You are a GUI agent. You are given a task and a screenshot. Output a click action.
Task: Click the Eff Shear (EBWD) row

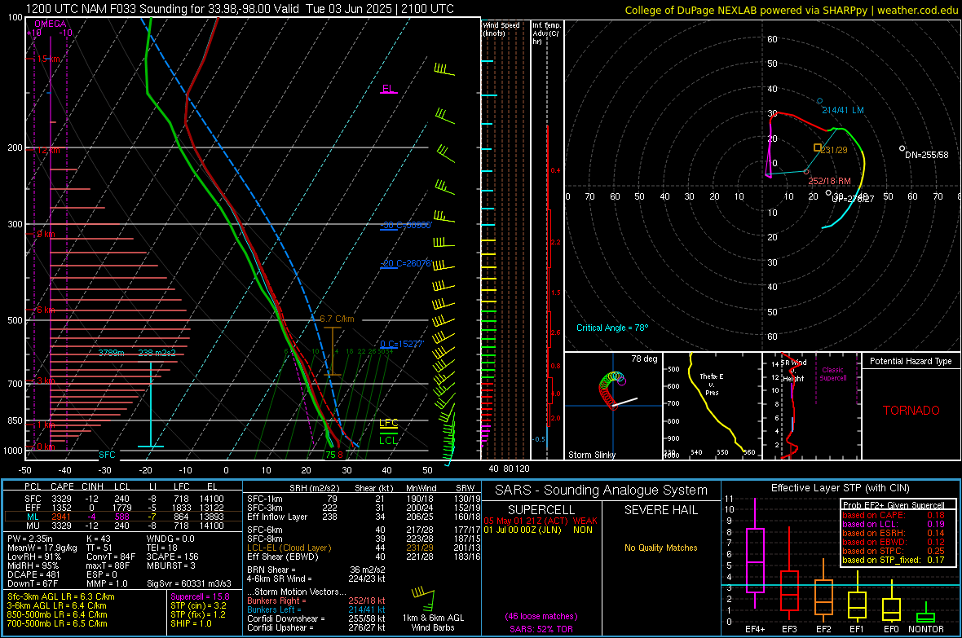coord(364,557)
